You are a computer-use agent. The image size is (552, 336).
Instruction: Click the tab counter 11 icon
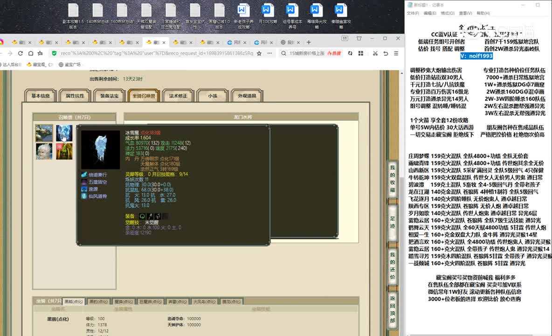[x=345, y=38]
